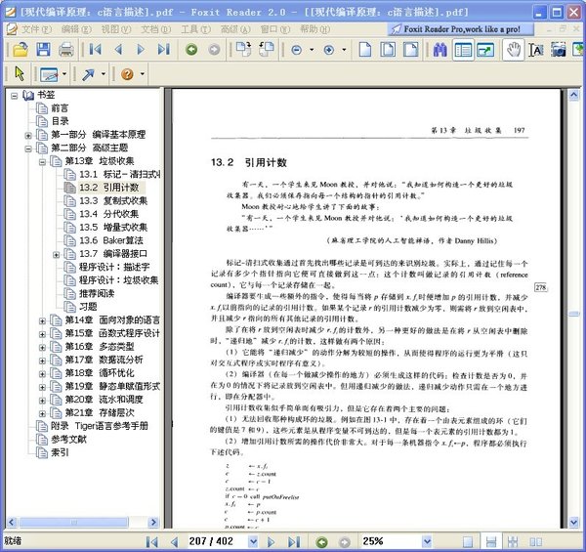Viewport: 586px width, 552px height.
Task: Print the document with the printer icon
Action: tap(66, 49)
